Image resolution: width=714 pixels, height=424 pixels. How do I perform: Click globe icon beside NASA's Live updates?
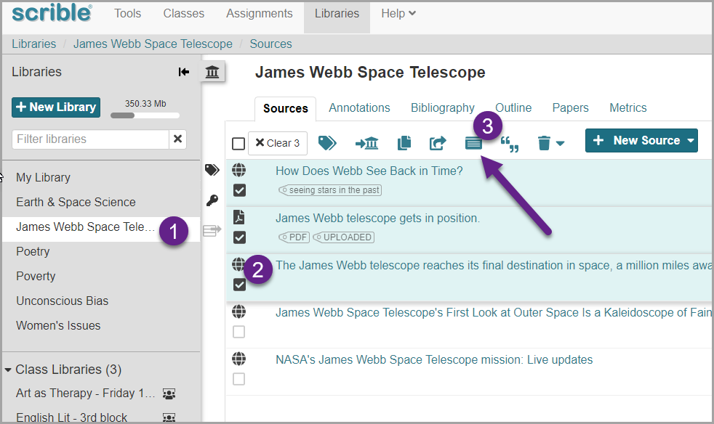(238, 359)
